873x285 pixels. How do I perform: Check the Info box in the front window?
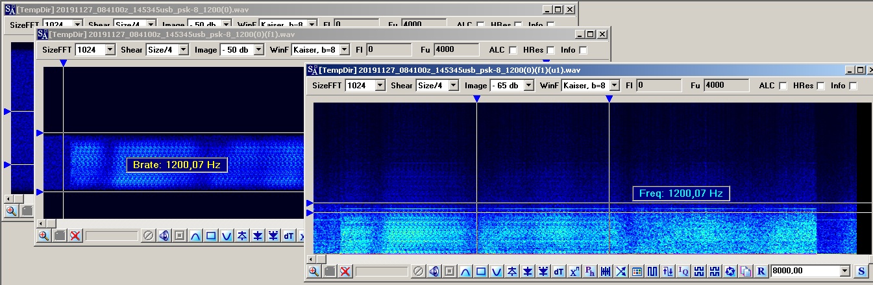pos(853,86)
